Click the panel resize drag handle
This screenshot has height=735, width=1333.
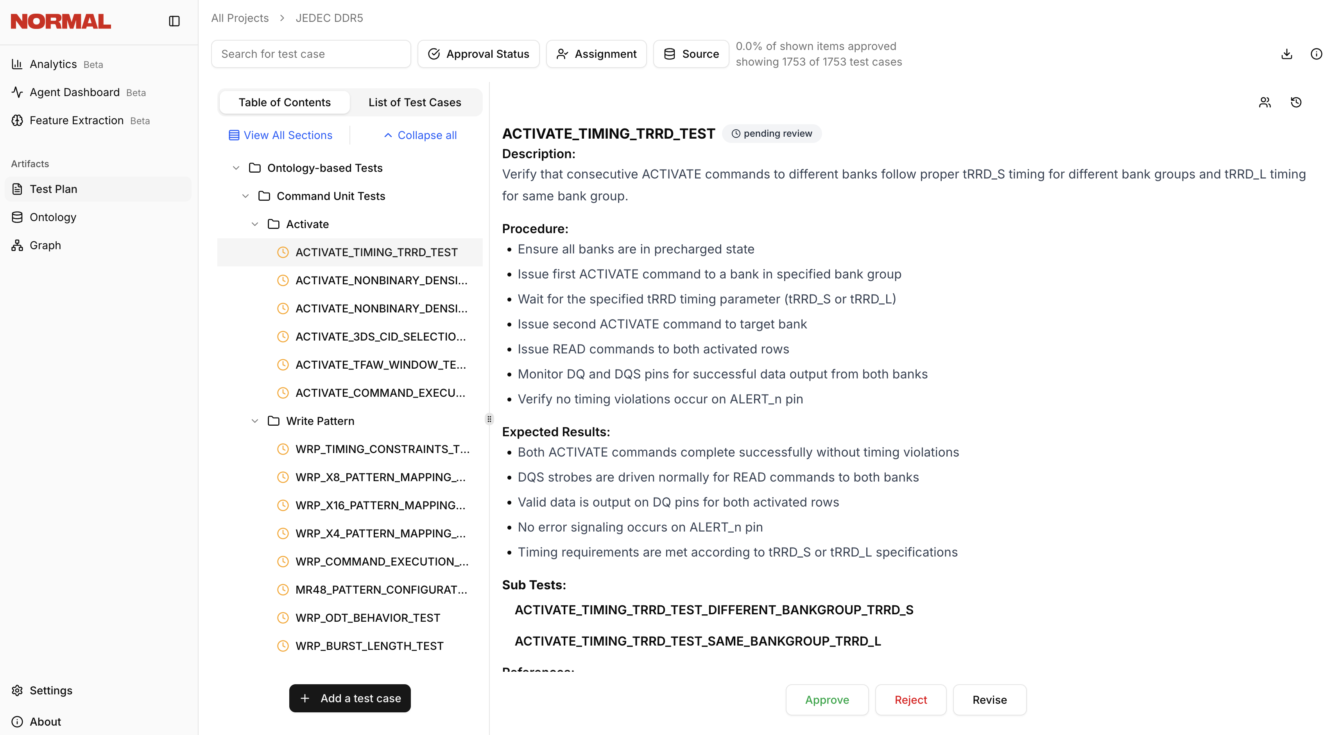[489, 419]
